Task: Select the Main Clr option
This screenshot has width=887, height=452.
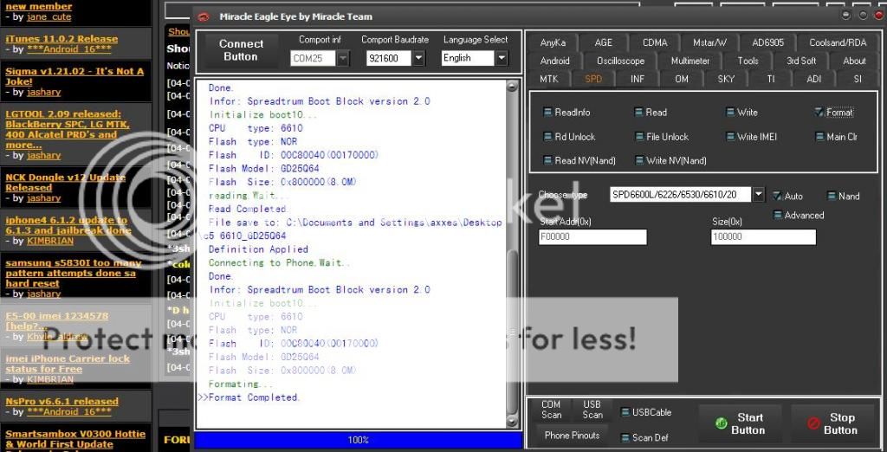Action: (819, 136)
